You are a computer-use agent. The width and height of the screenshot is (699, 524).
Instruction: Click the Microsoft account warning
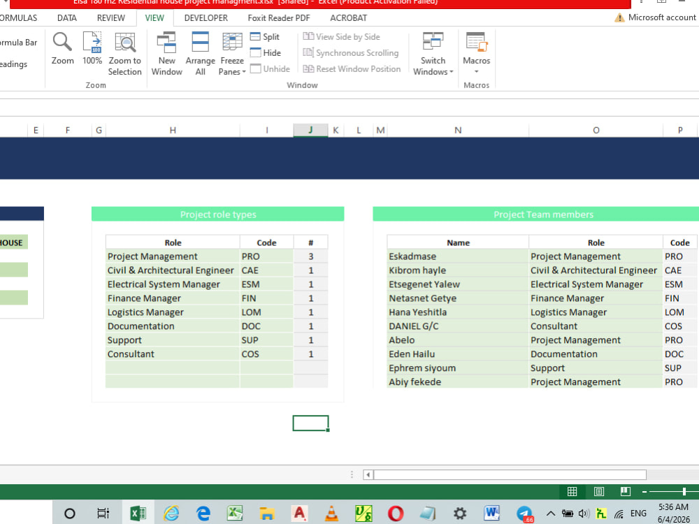coord(656,17)
